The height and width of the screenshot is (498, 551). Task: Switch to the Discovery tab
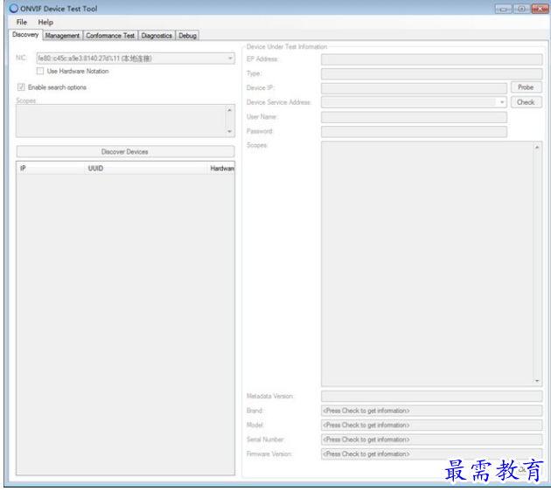(25, 35)
